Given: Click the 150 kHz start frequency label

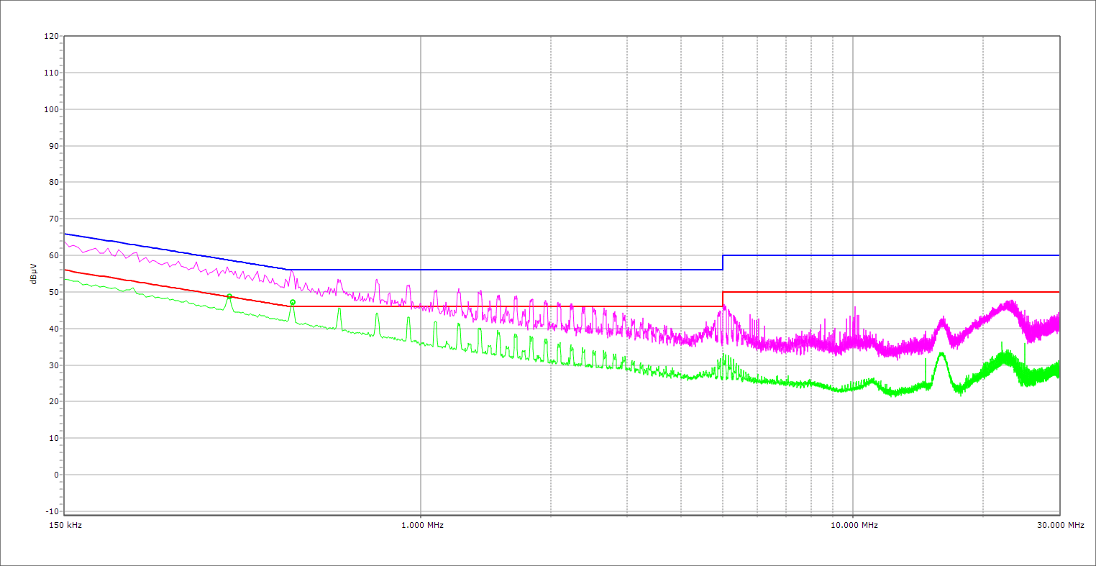Looking at the screenshot, I should coord(64,525).
